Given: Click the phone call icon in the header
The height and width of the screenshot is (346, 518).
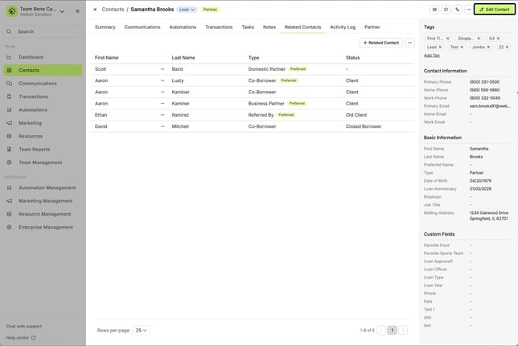Looking at the screenshot, I should pos(457,10).
